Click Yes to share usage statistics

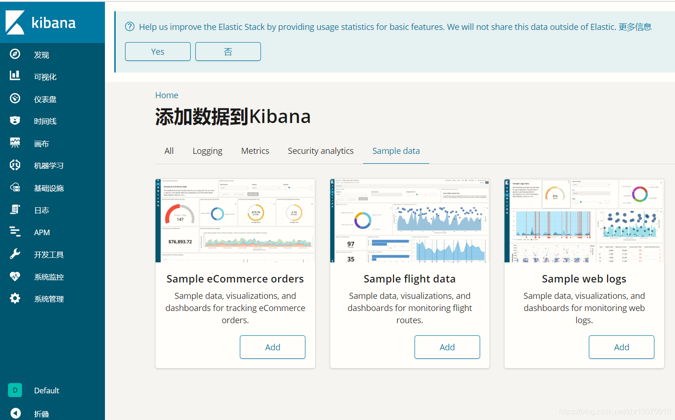tap(158, 51)
